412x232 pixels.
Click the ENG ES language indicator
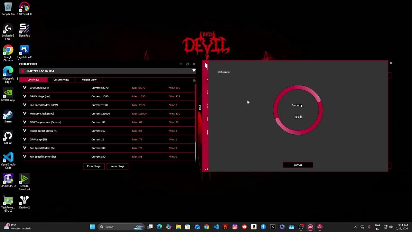coord(377,227)
